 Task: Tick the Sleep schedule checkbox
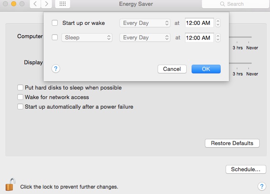(55, 37)
